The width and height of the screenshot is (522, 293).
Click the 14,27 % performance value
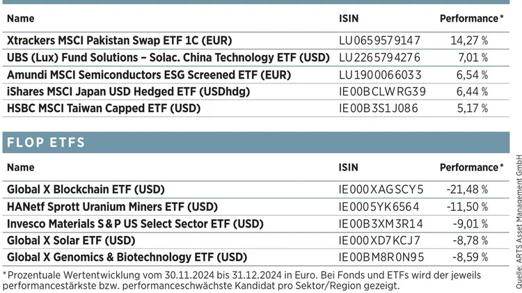[x=469, y=41]
